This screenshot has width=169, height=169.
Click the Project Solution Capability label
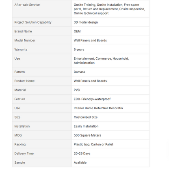point(33,22)
